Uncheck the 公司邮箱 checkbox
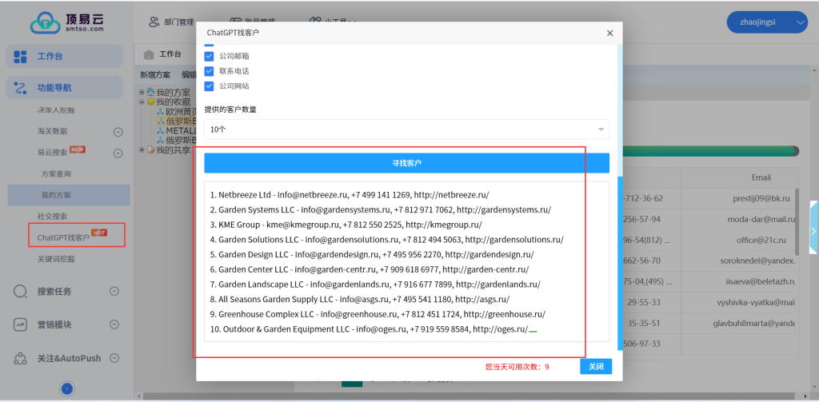The width and height of the screenshot is (819, 402). (x=210, y=56)
